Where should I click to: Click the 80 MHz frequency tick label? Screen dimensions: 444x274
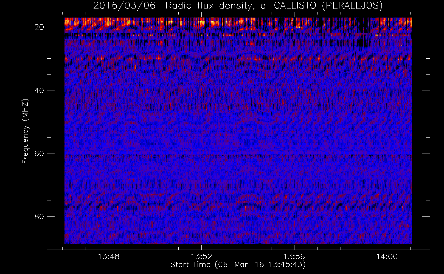point(39,217)
